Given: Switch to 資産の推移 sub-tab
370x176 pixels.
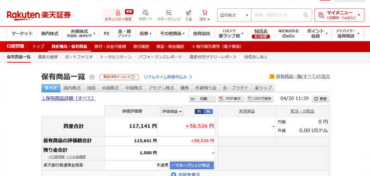Looking at the screenshot, I should [x=48, y=57].
